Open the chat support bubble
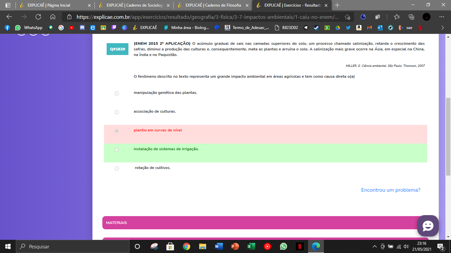The width and height of the screenshot is (451, 253). pos(428,226)
